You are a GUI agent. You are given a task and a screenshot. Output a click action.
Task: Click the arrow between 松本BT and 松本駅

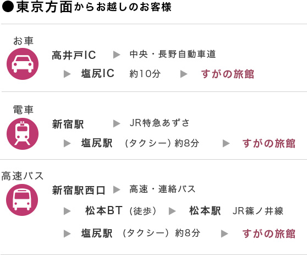click(x=172, y=211)
